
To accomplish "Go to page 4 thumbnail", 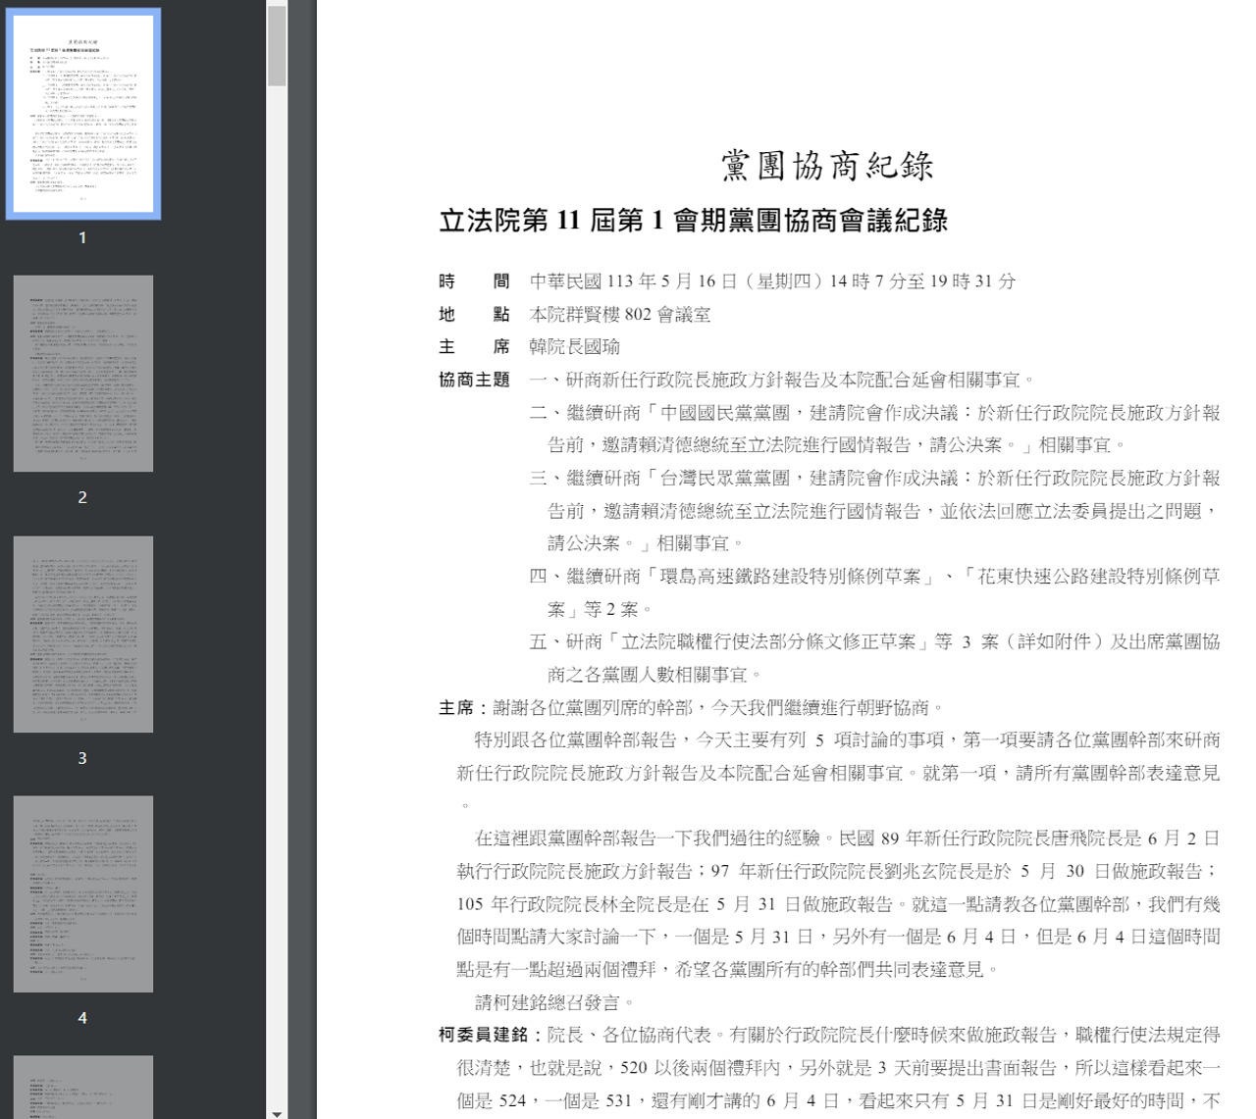I will point(83,893).
